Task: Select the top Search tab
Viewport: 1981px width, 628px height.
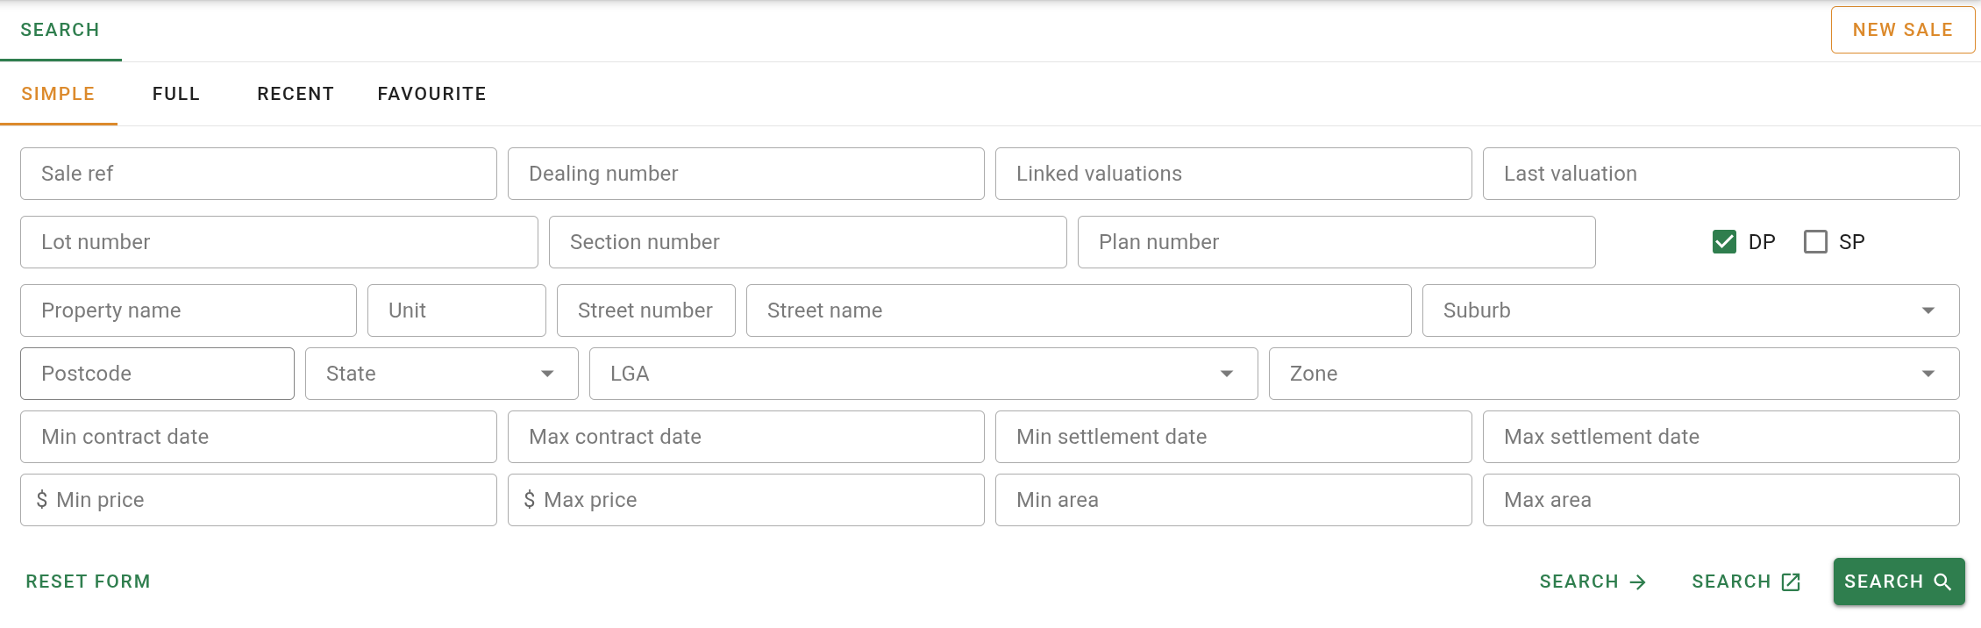Action: pyautogui.click(x=60, y=30)
